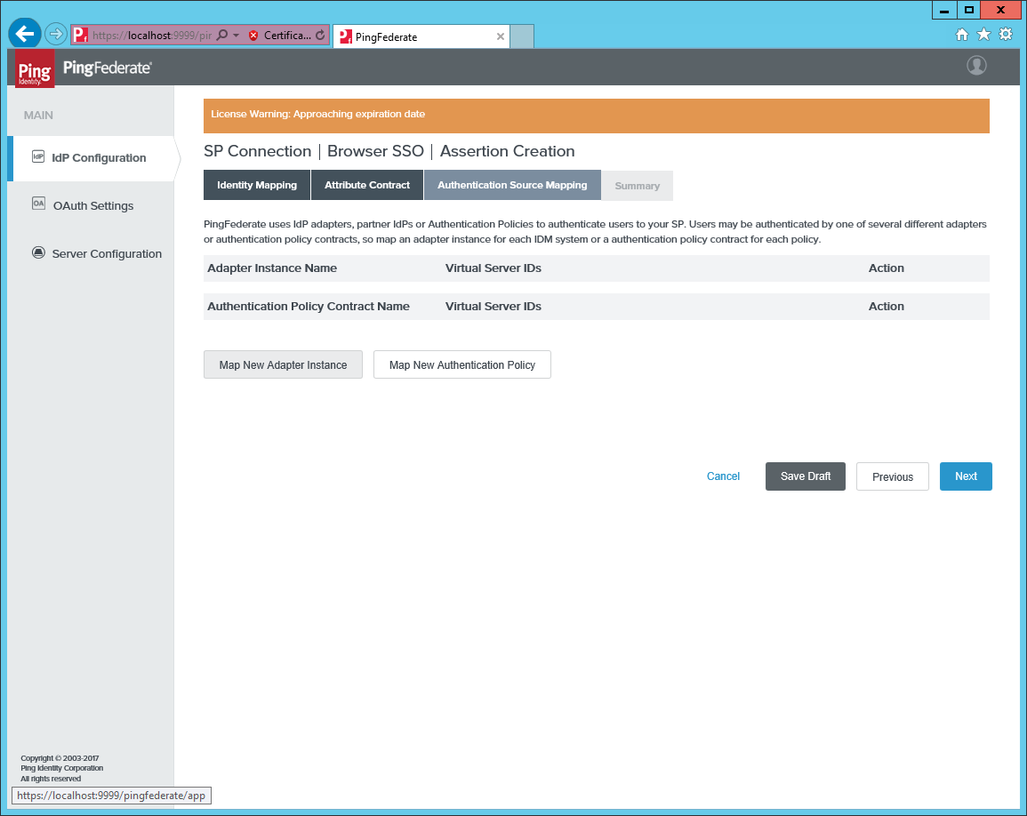Viewport: 1027px width, 816px height.
Task: Minimize the browser window
Action: tap(943, 10)
